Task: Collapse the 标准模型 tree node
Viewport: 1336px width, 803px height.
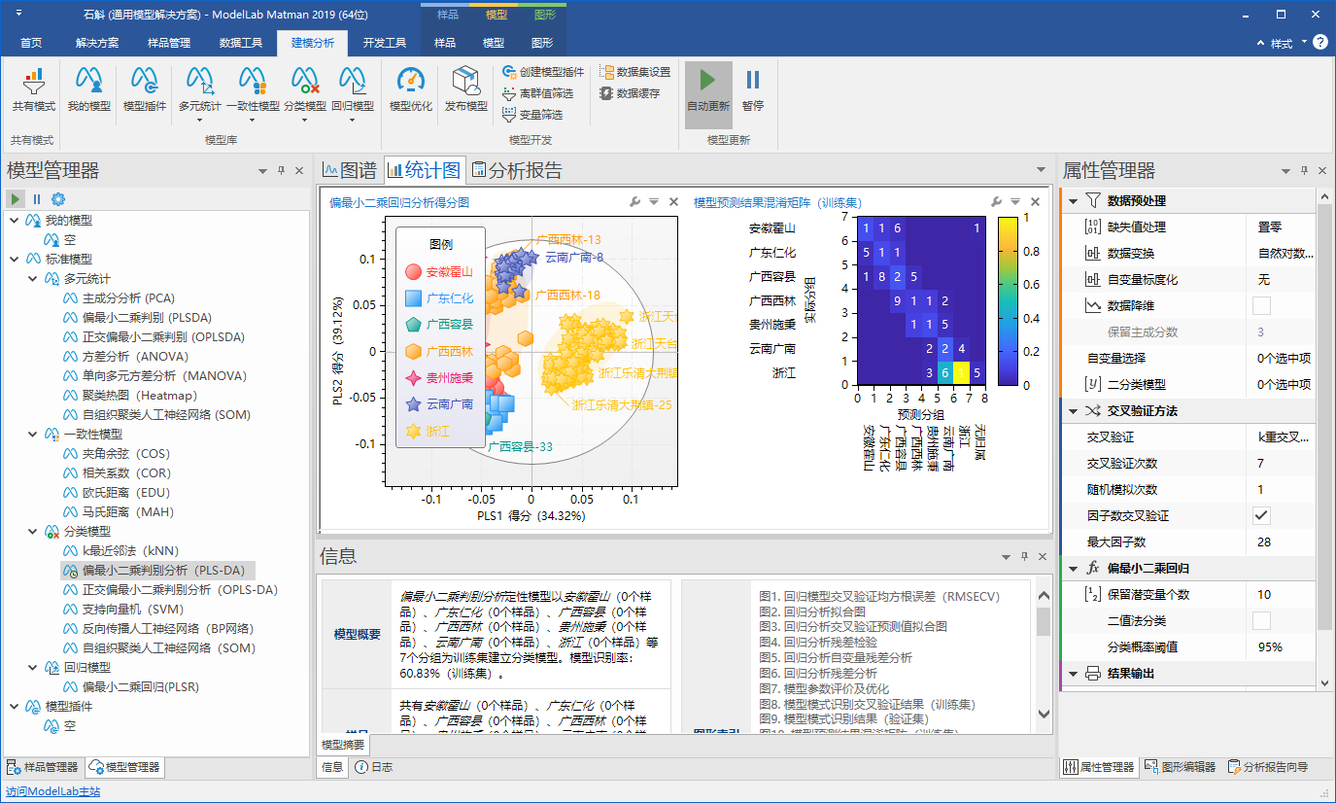Action: (x=14, y=259)
